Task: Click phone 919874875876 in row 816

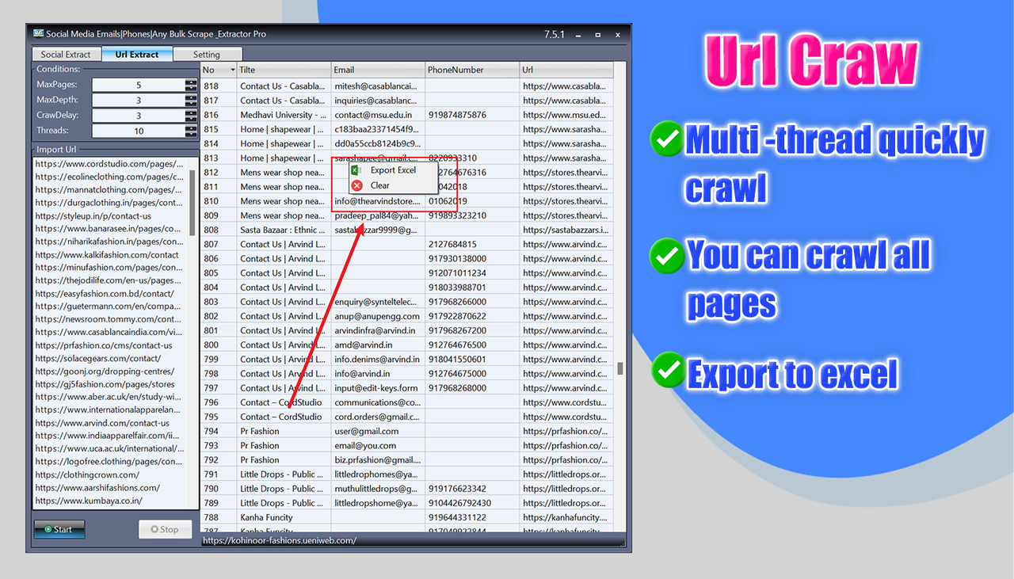Action: pos(457,115)
